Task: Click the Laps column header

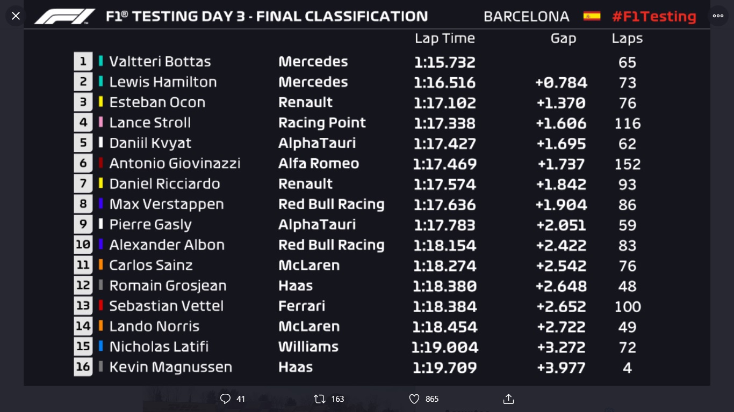Action: (627, 39)
